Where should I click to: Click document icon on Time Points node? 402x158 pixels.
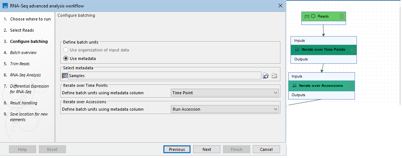(352, 50)
